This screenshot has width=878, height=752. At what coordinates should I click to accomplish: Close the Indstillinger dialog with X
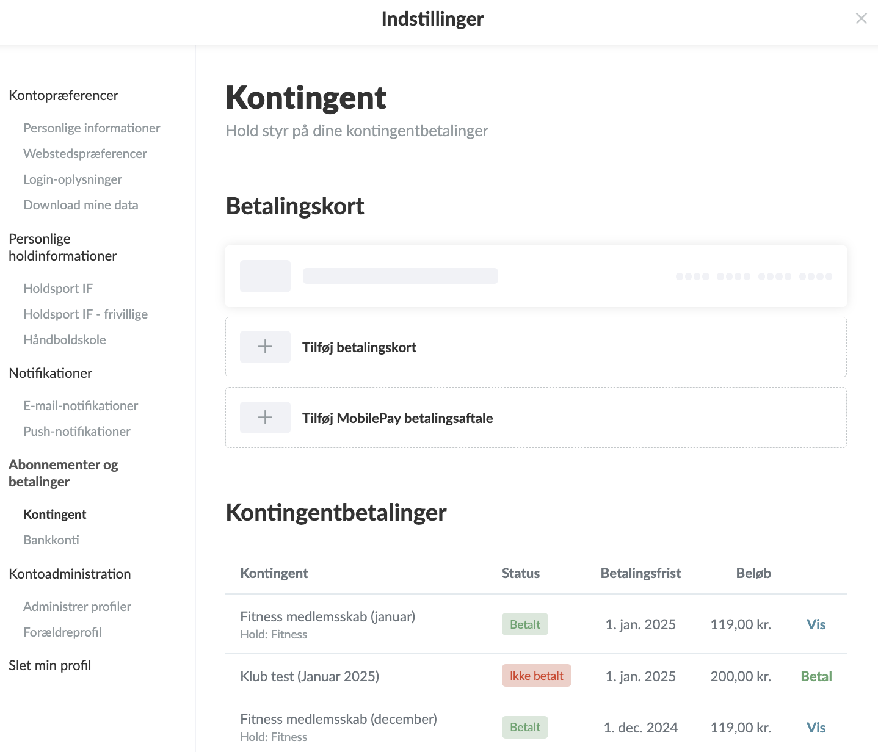[x=861, y=19]
